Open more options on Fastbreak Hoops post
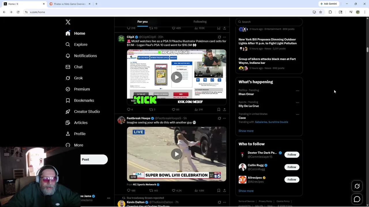The height and width of the screenshot is (207, 369). 225,118
